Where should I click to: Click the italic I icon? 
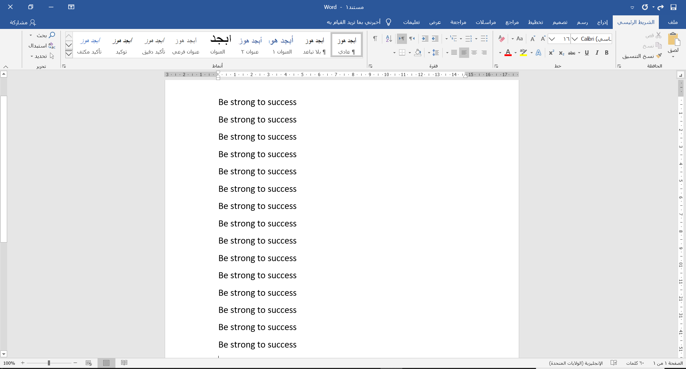coord(597,53)
